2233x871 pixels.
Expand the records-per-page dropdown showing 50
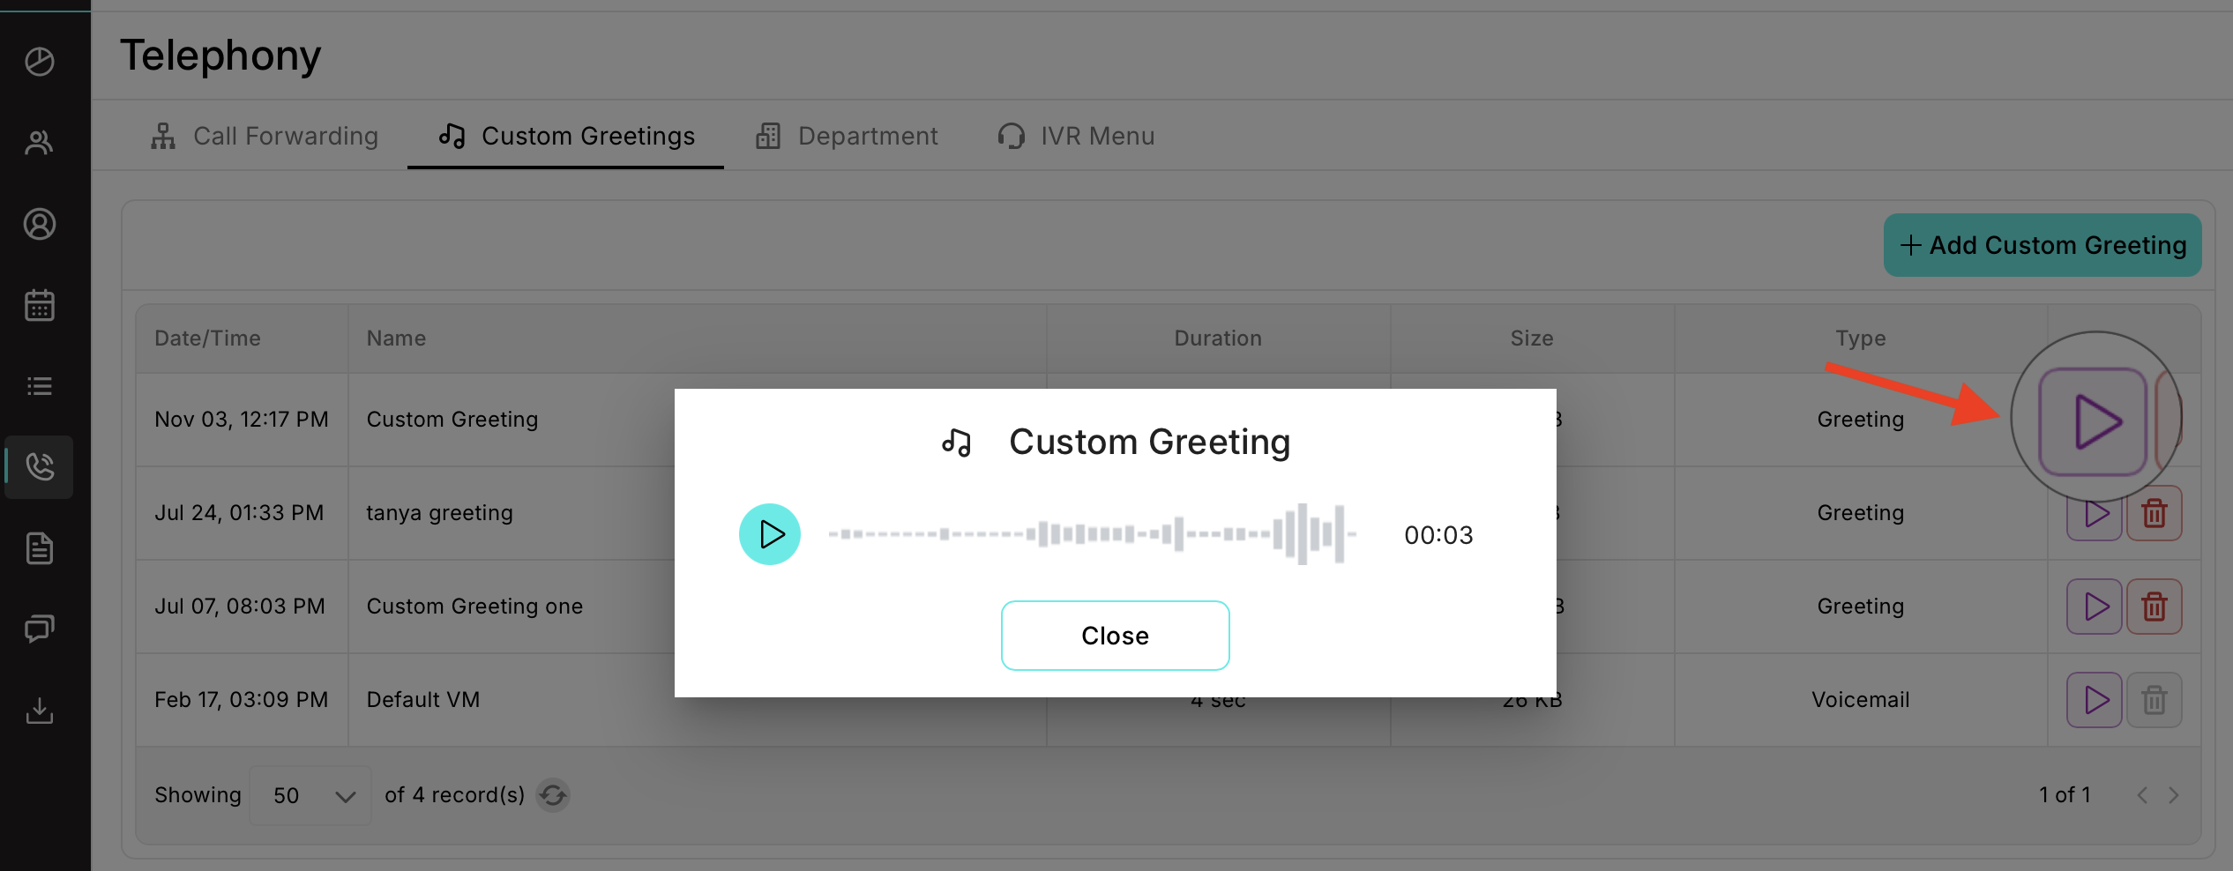point(310,795)
